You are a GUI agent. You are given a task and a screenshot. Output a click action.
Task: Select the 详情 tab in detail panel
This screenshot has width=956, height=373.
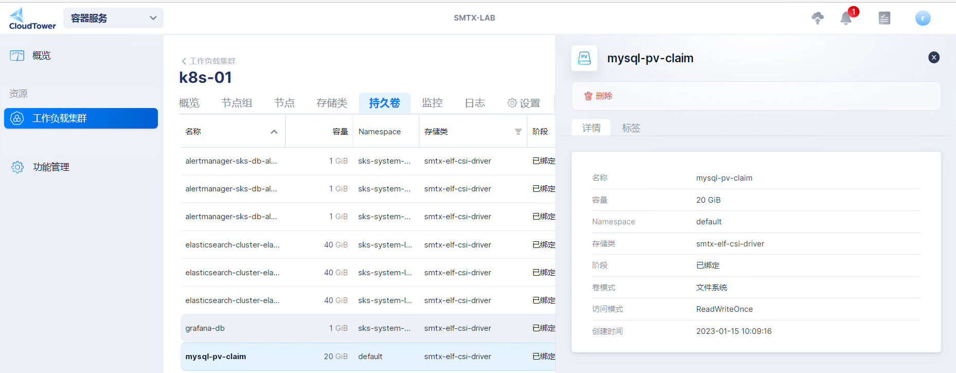(x=591, y=128)
